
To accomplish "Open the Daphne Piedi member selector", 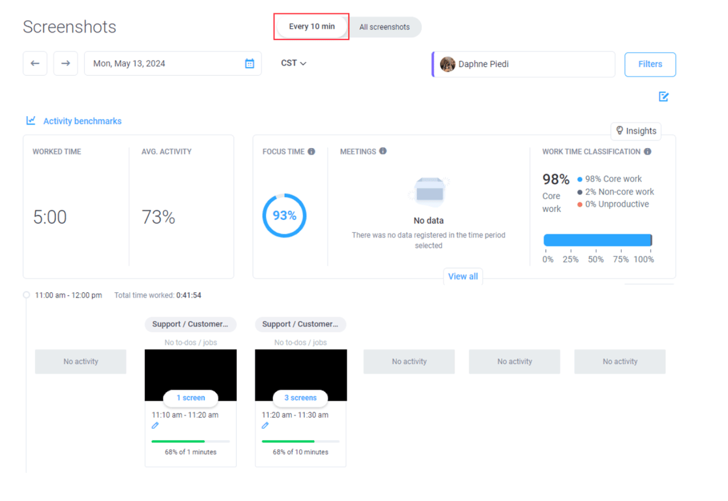I will pos(523,64).
